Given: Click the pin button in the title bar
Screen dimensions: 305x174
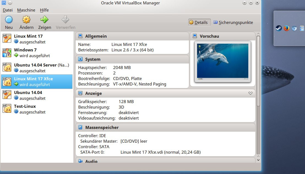Looking at the screenshot, I should pos(10,3).
